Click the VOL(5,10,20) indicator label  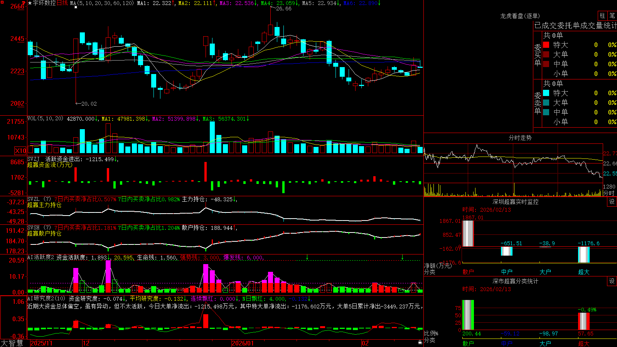(x=45, y=119)
